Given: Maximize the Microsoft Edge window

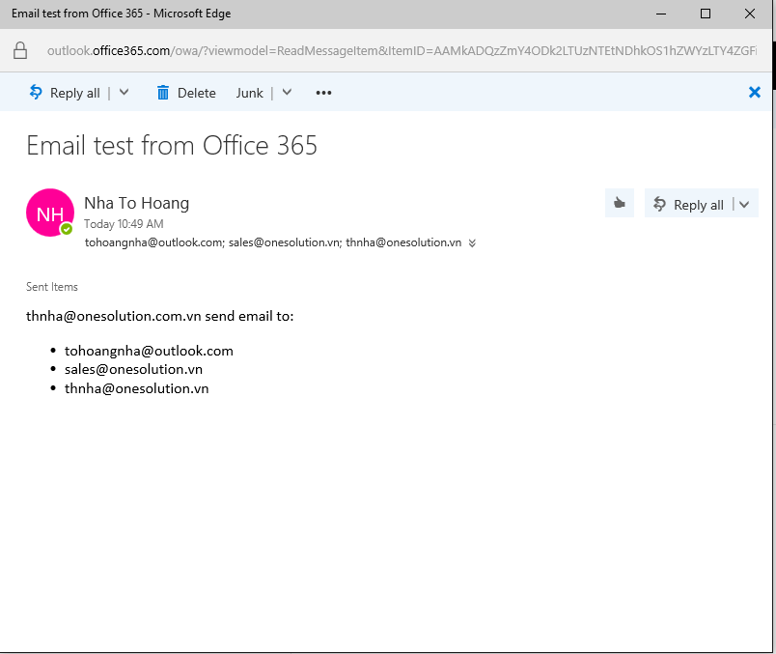Looking at the screenshot, I should tap(706, 14).
